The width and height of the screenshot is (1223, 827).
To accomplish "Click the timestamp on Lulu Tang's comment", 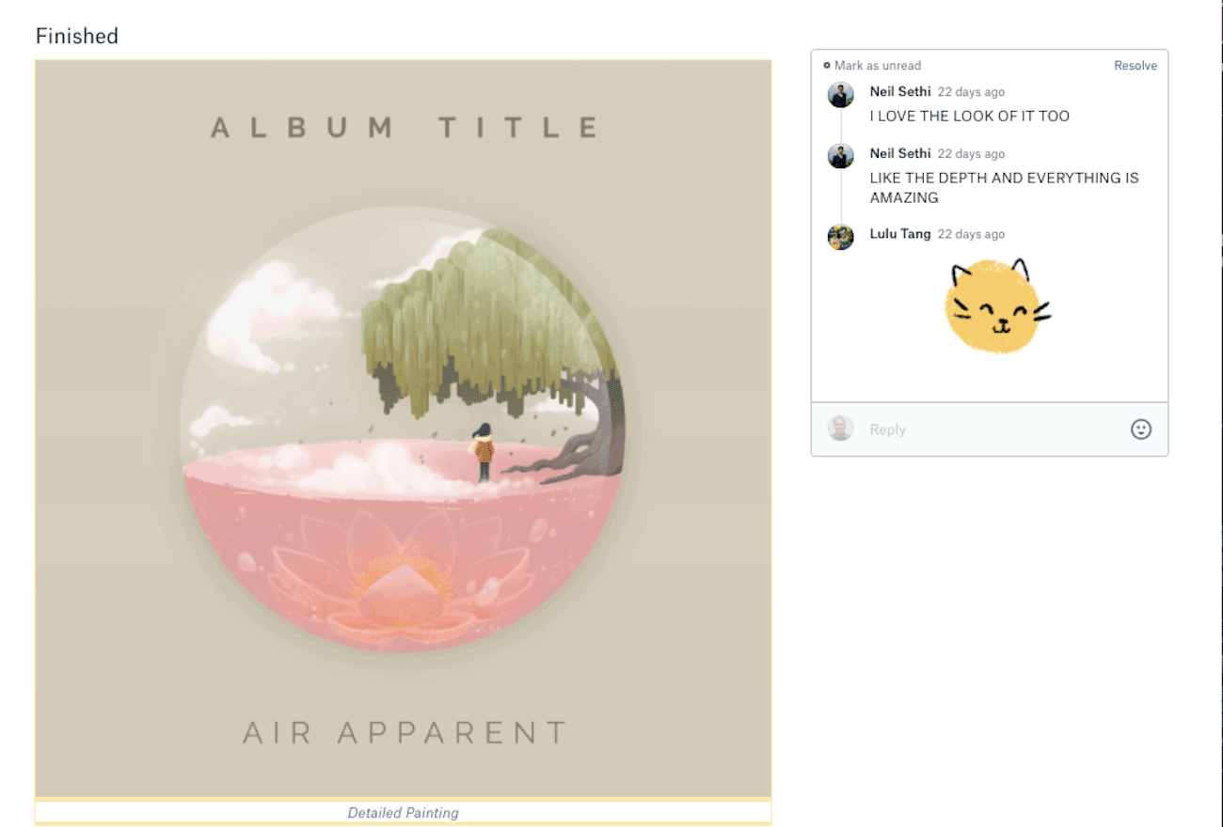I will [971, 234].
